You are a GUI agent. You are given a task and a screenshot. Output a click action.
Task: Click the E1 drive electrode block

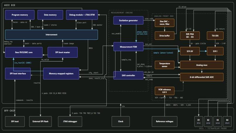click(x=199, y=121)
